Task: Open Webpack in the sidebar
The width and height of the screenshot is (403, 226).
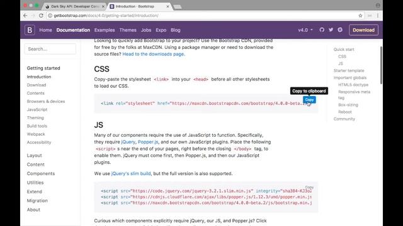Action: [36, 134]
